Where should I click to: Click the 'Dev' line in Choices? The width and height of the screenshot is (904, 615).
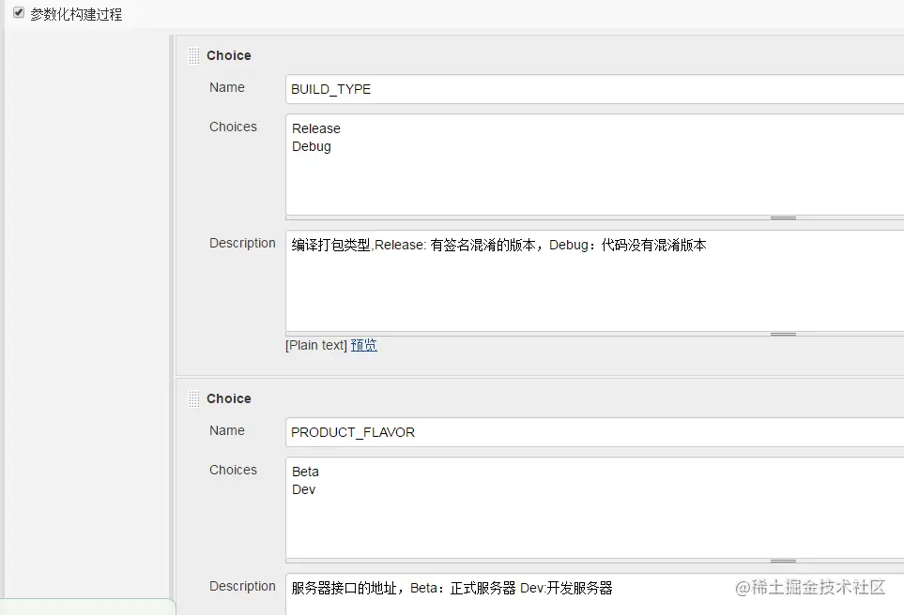(303, 489)
